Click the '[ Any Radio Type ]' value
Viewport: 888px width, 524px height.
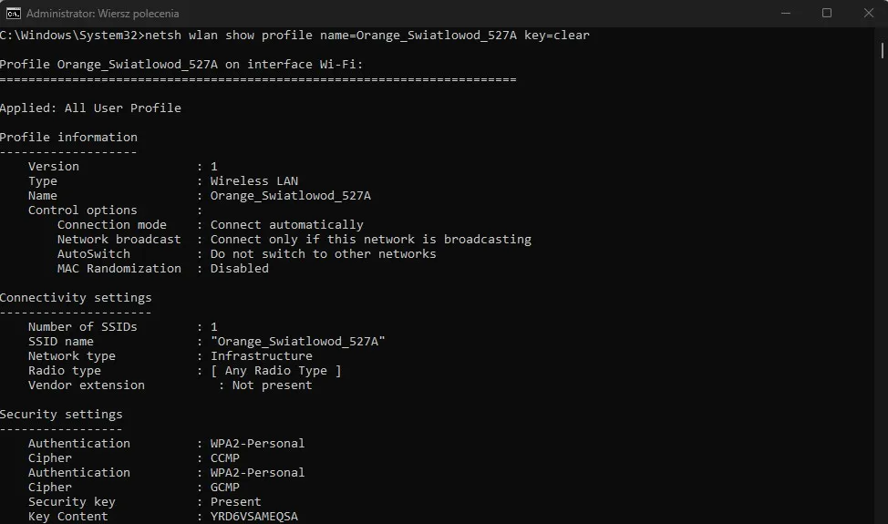(x=276, y=371)
